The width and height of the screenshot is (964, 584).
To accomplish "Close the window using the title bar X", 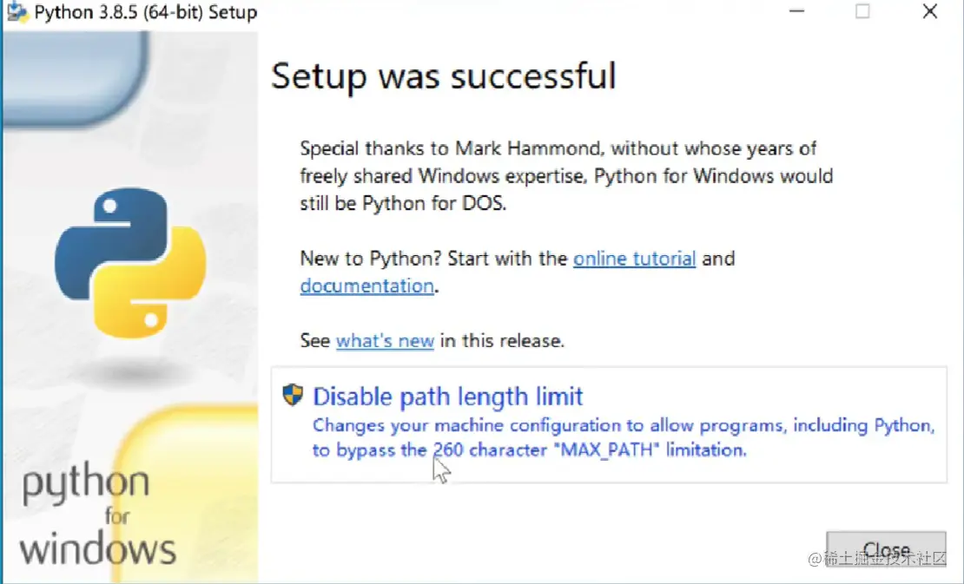I will pyautogui.click(x=929, y=12).
